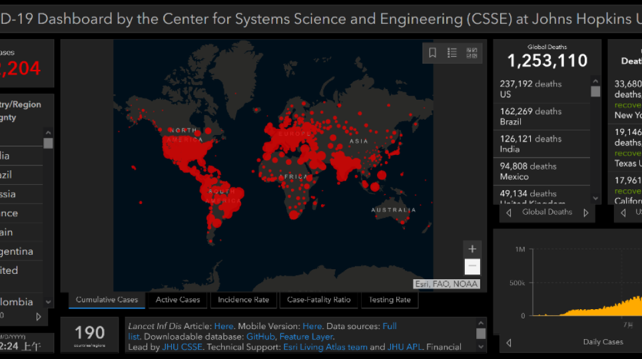Open the map bookmarks icon

click(433, 53)
